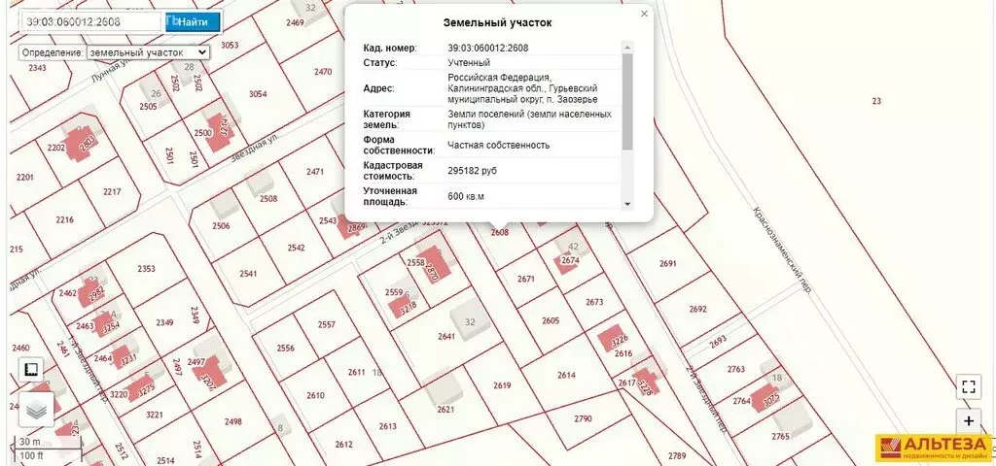Zoom in with the plus button
This screenshot has height=466, width=996.
point(968,421)
